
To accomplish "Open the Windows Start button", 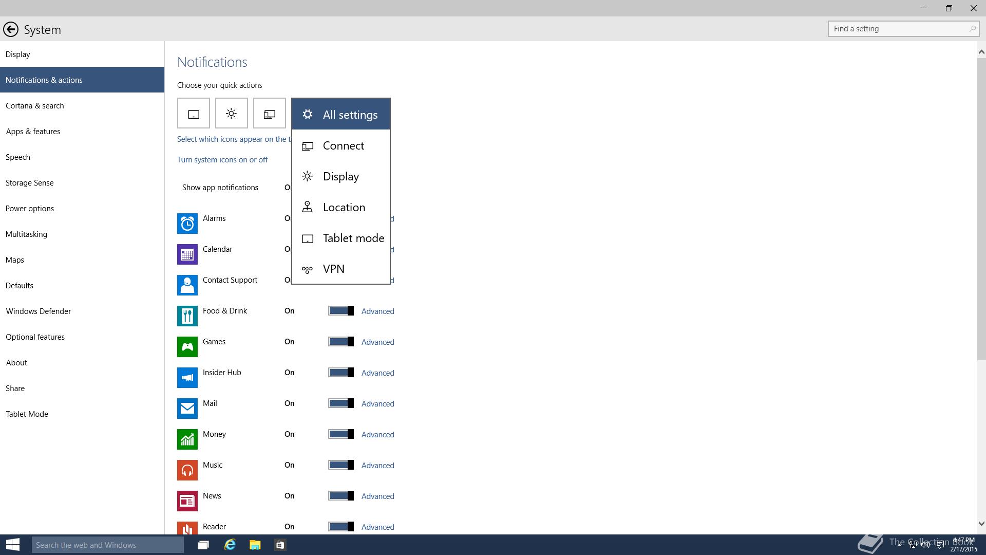I will pyautogui.click(x=12, y=545).
